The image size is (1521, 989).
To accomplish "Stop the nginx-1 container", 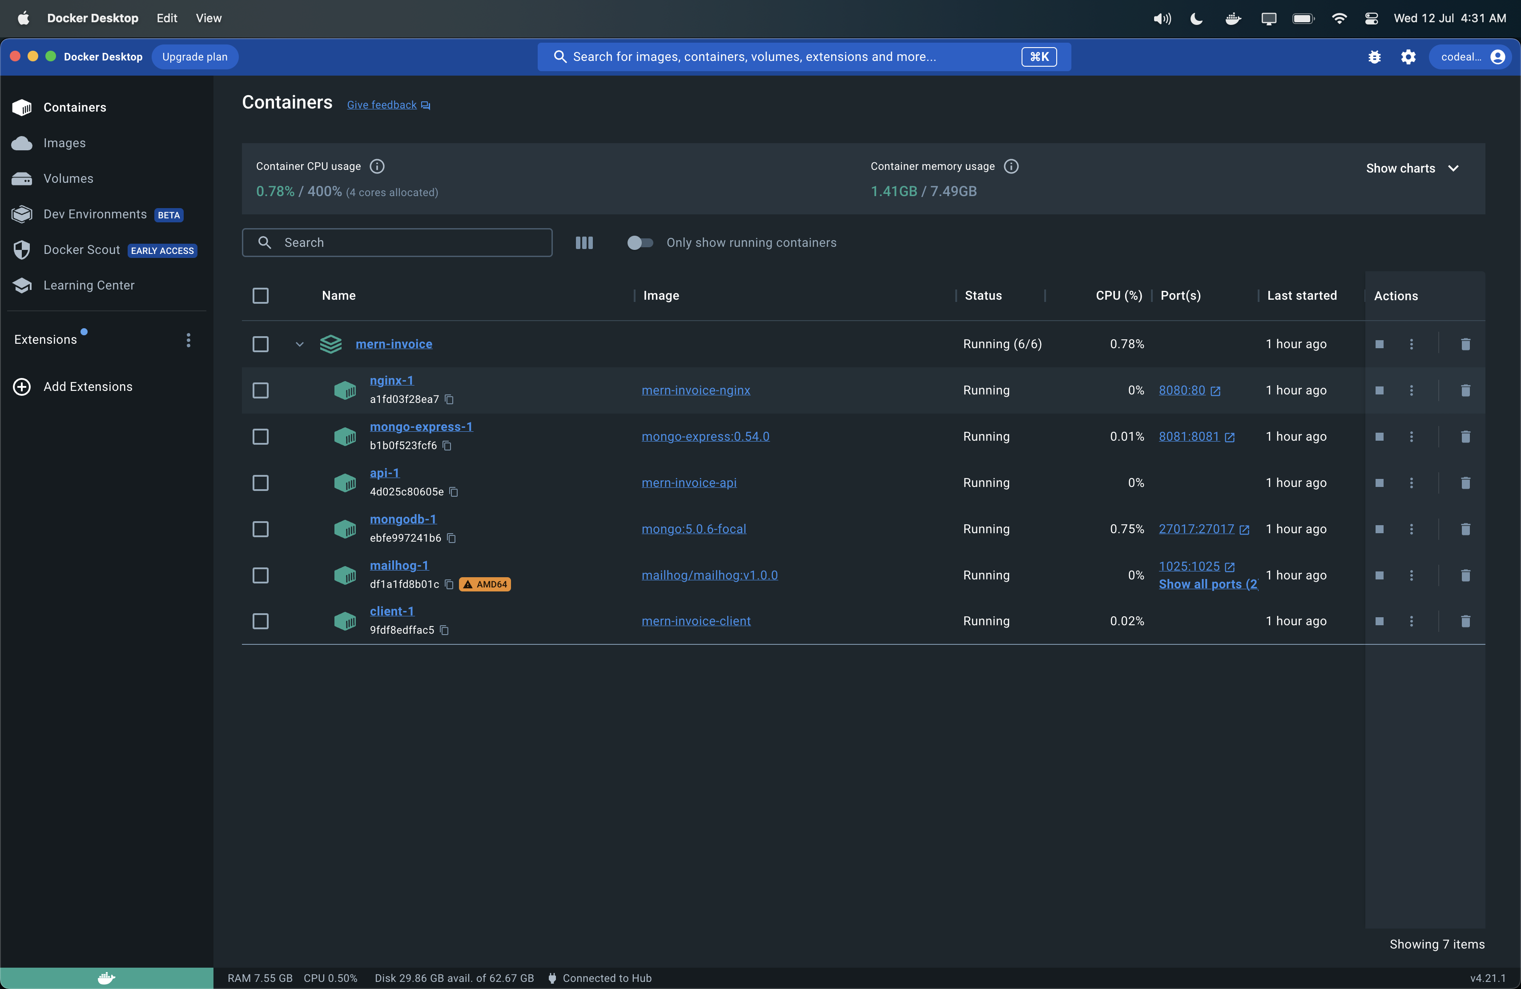I will click(1380, 390).
